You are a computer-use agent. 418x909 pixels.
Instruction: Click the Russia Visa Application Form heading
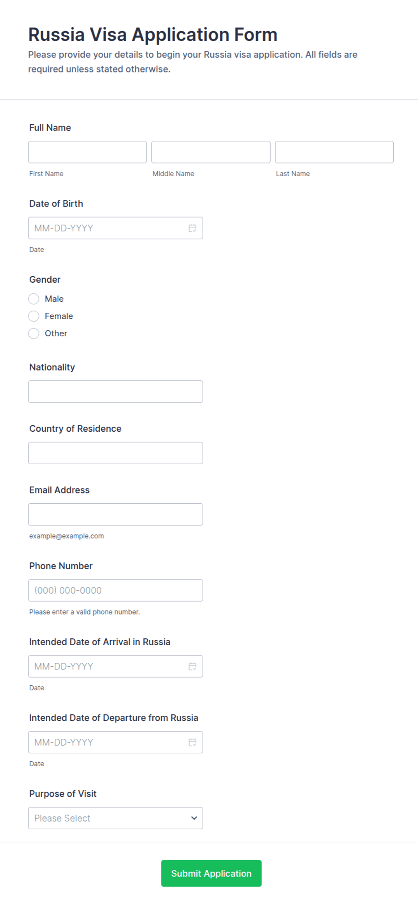pyautogui.click(x=153, y=35)
